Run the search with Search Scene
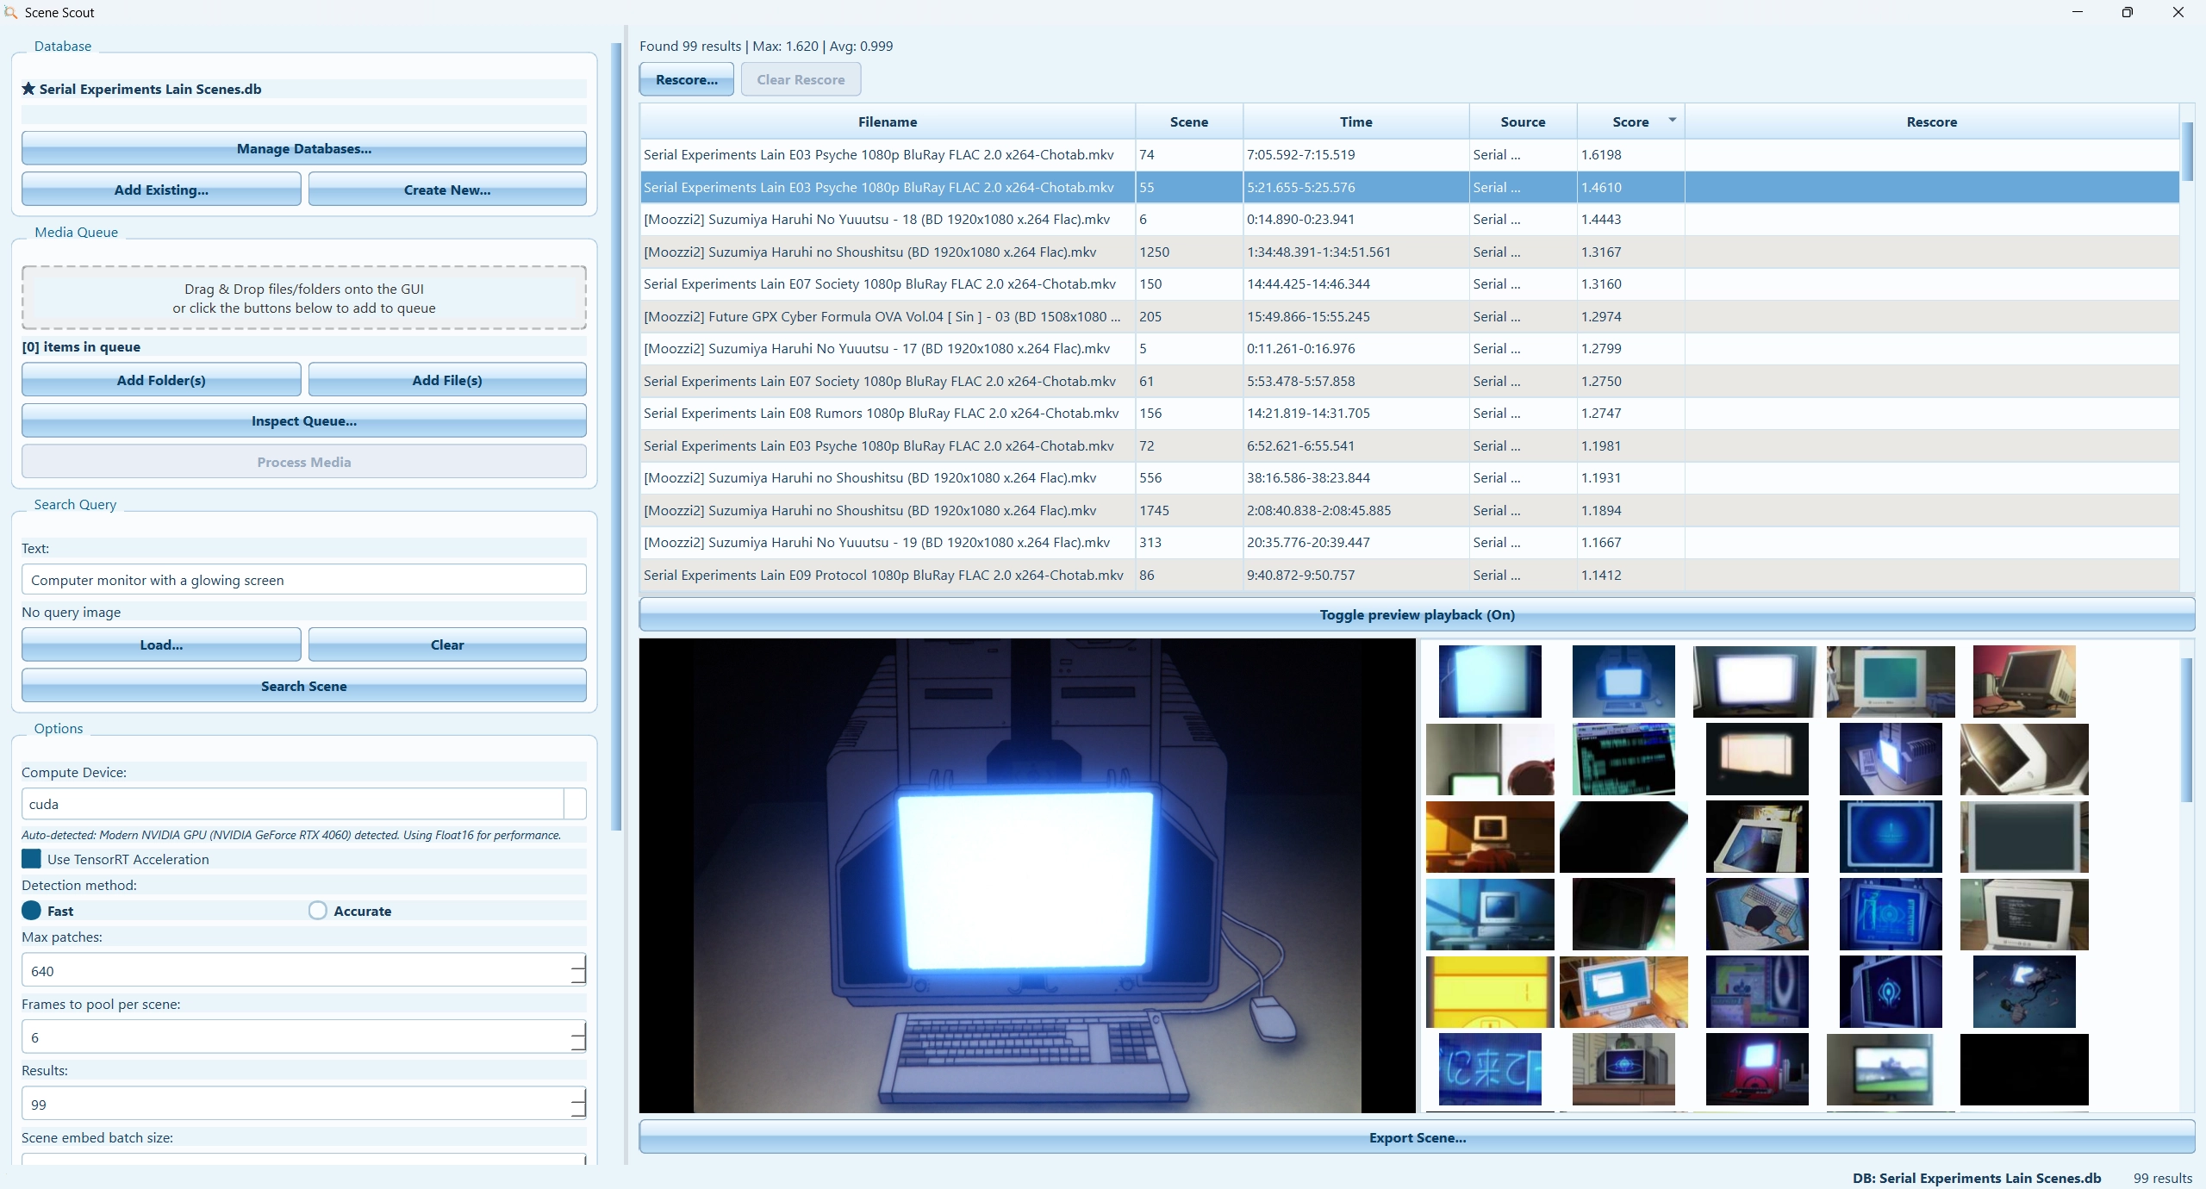 pos(304,686)
